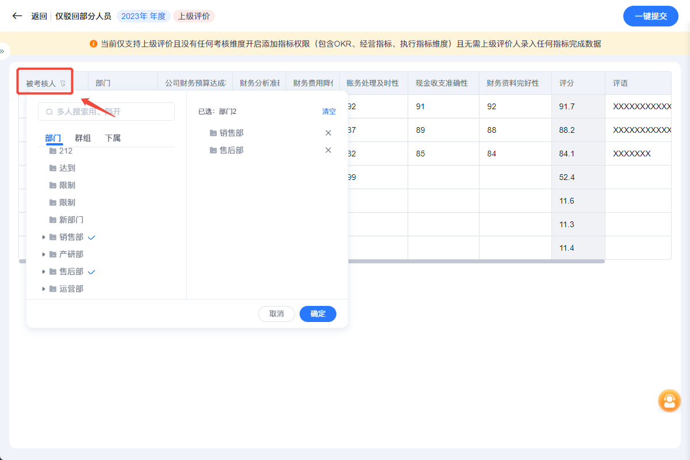Click the back arrow icon

pyautogui.click(x=17, y=16)
